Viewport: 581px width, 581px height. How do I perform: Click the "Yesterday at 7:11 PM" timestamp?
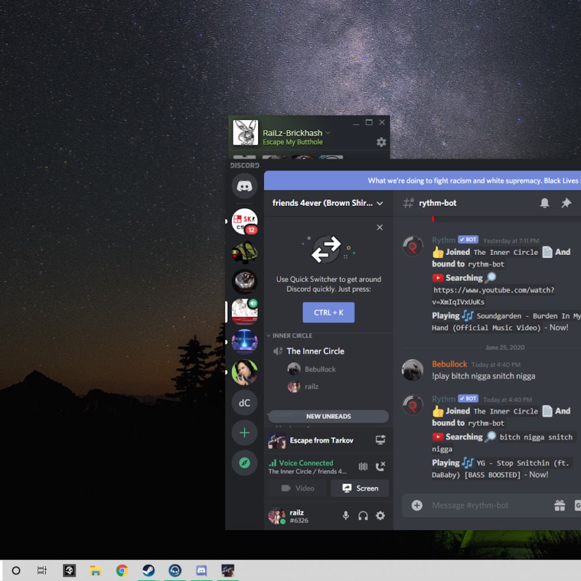click(511, 241)
